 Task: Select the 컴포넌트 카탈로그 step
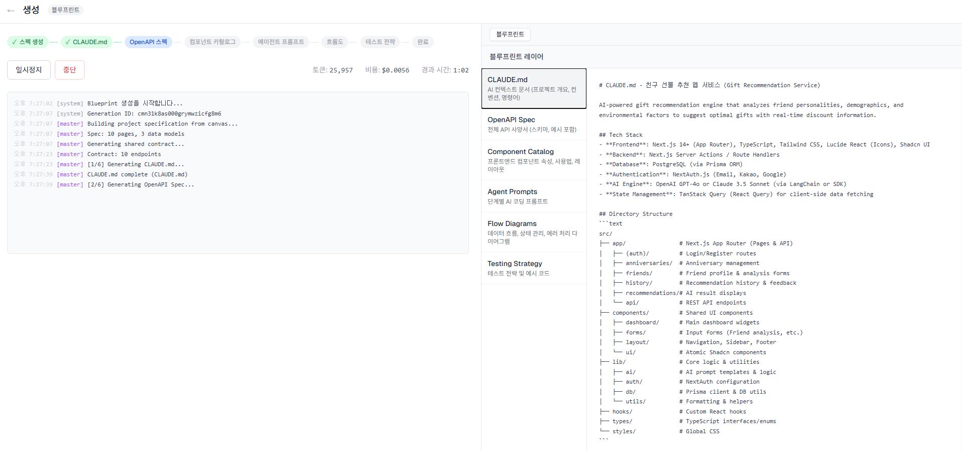212,42
